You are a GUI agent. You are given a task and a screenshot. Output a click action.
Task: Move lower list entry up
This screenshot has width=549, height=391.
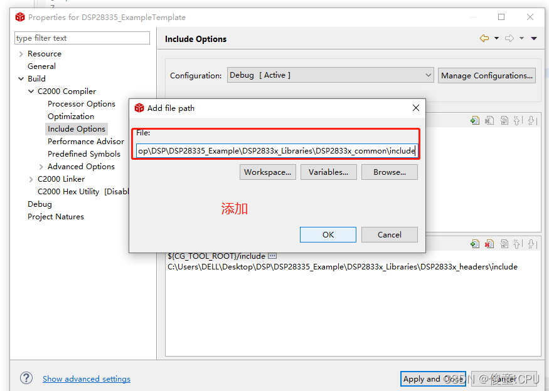(518, 244)
